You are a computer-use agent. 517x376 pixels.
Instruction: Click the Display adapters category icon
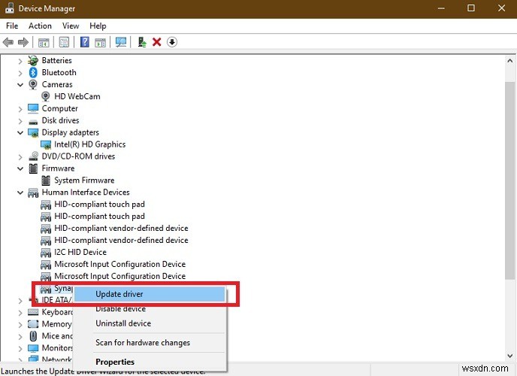pyautogui.click(x=33, y=132)
